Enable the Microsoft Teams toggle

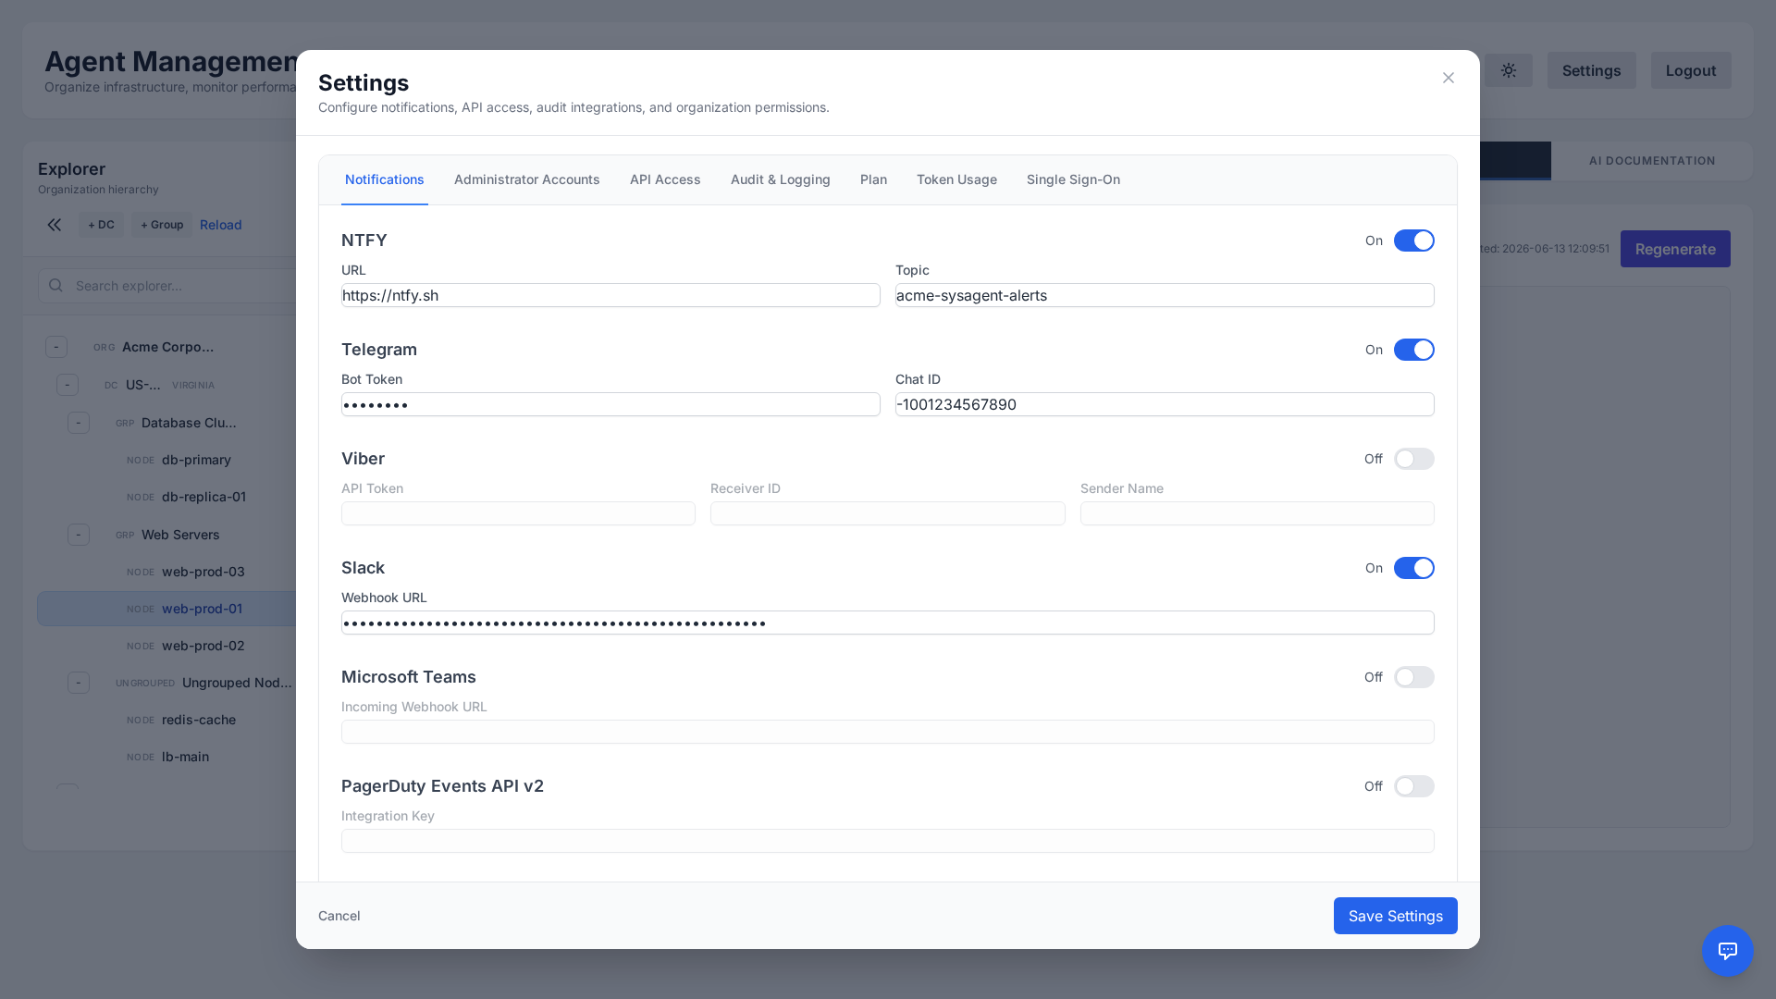(1414, 677)
